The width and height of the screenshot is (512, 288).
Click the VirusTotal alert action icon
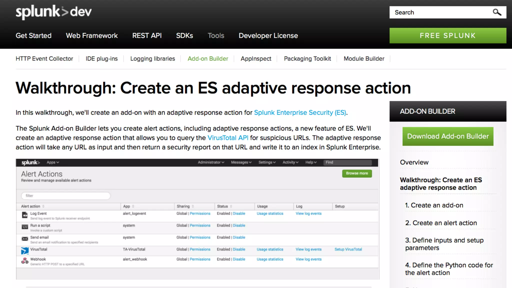[x=25, y=250]
